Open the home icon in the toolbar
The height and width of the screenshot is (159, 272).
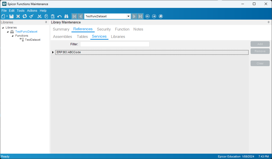coord(161,16)
